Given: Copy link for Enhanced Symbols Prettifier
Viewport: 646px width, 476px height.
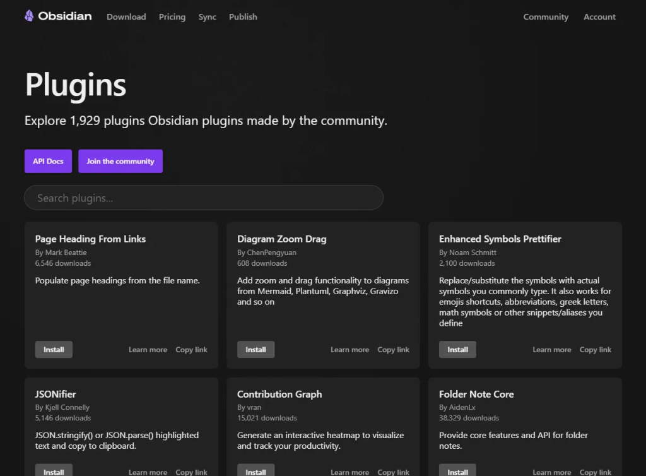Looking at the screenshot, I should [596, 350].
